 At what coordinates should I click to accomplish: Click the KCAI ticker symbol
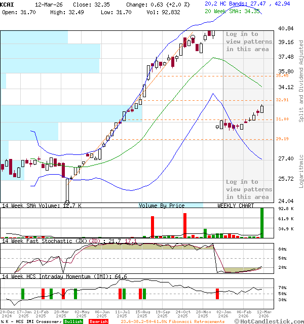click(7, 4)
